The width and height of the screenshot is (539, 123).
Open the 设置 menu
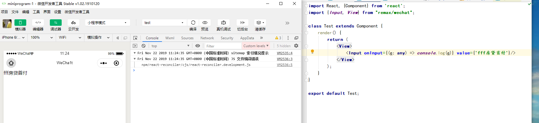click(58, 12)
